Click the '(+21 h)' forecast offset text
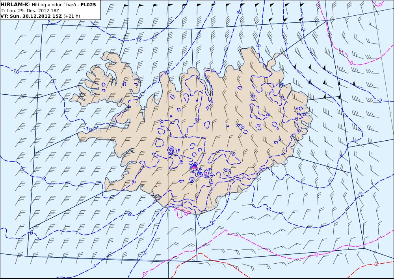Image resolution: width=394 pixels, height=279 pixels. point(72,16)
